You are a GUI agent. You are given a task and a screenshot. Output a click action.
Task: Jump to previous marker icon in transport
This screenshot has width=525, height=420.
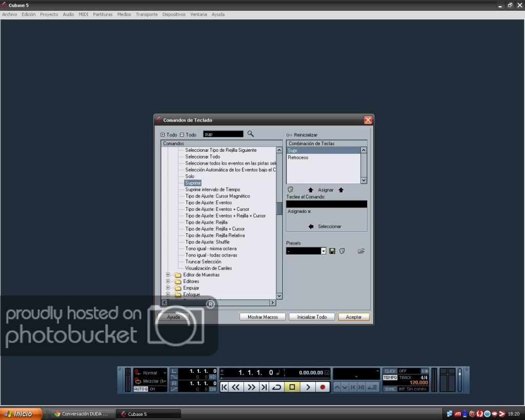pos(353,387)
